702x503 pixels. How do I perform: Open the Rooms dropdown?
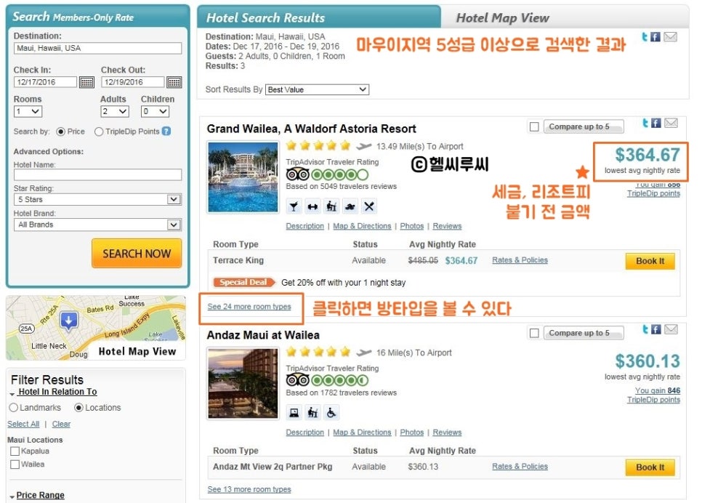pyautogui.click(x=28, y=111)
